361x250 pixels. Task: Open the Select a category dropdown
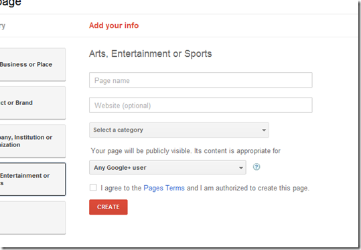tap(179, 130)
